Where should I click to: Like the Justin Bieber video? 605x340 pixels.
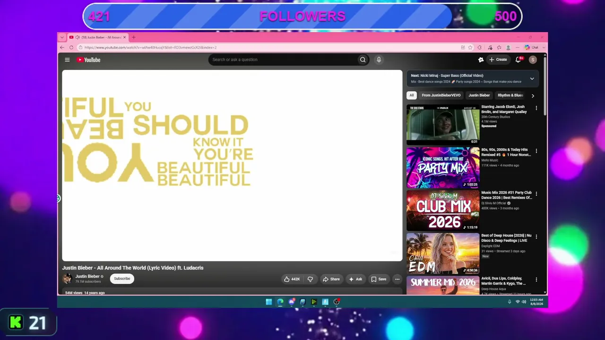(292, 279)
